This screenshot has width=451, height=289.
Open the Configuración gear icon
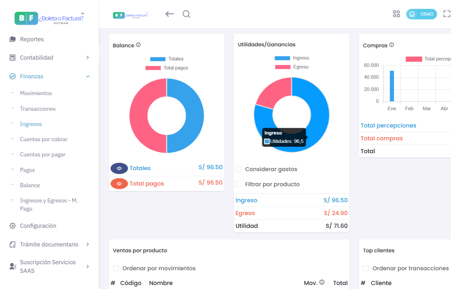pos(12,226)
